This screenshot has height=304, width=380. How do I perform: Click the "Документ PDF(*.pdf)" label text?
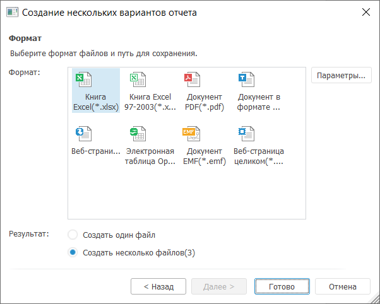(x=204, y=102)
